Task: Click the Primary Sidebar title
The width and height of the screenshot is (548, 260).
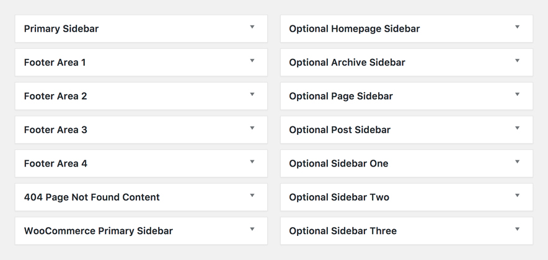Action: click(x=61, y=29)
